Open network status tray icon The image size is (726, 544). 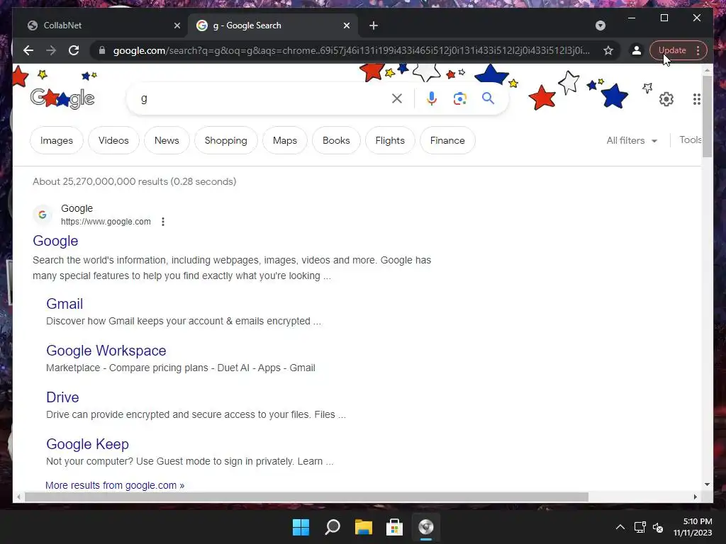point(640,527)
